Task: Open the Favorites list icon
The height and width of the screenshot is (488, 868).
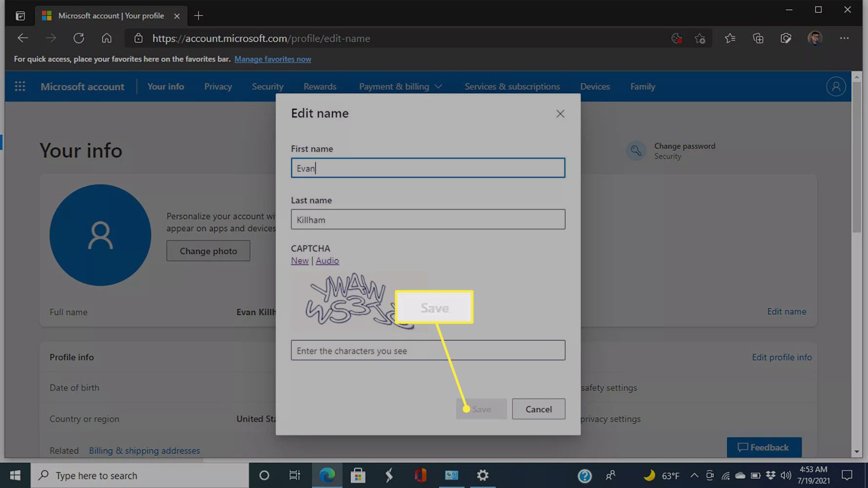Action: click(x=730, y=38)
